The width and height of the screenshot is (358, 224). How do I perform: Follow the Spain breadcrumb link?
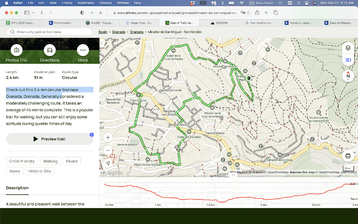pos(103,32)
